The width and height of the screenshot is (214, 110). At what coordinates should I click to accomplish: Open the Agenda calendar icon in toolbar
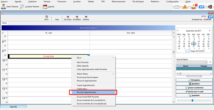coord(45,7)
